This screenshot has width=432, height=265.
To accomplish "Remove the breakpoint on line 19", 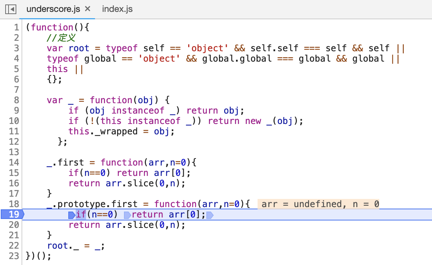I will click(x=12, y=214).
